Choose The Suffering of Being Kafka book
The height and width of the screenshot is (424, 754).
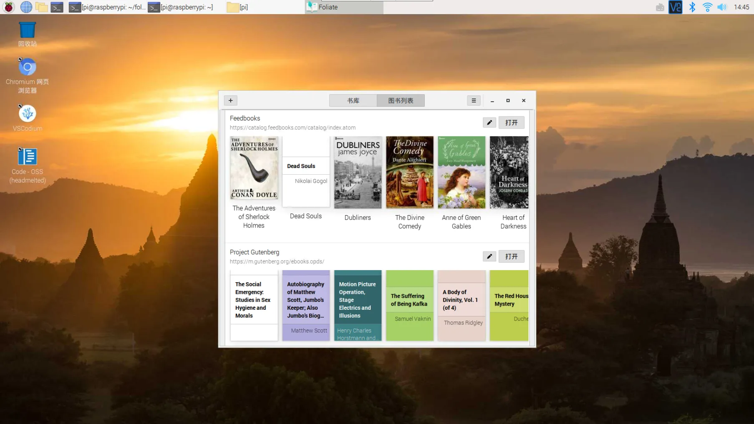pyautogui.click(x=409, y=305)
